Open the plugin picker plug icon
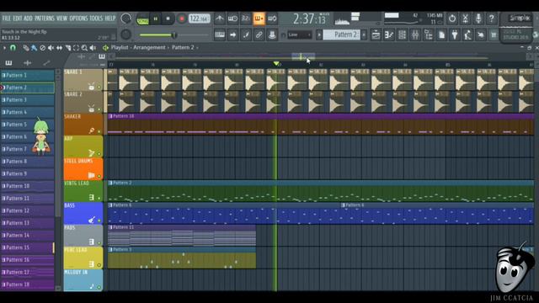The image size is (539, 303). (455, 35)
